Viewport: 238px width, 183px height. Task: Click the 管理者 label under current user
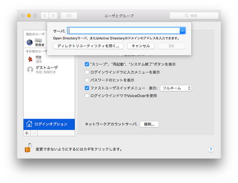[40, 45]
